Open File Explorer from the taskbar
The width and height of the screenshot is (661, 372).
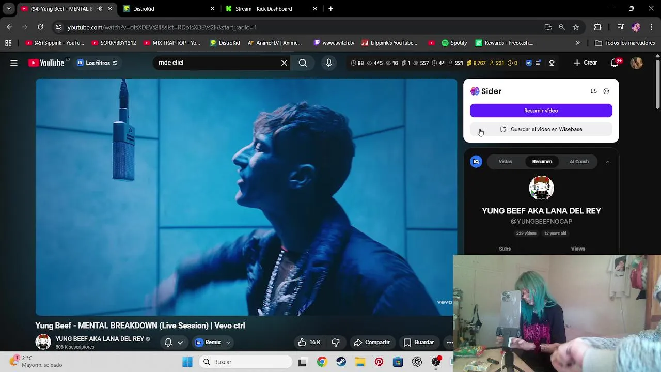tap(360, 362)
